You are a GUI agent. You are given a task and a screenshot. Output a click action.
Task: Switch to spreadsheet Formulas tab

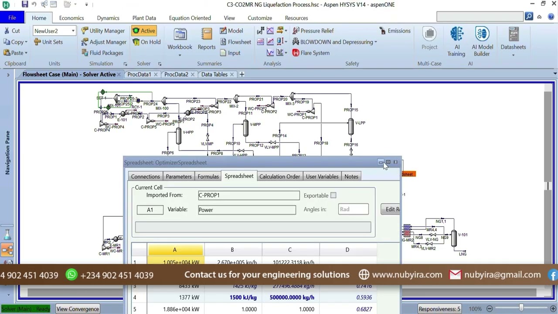tap(208, 176)
